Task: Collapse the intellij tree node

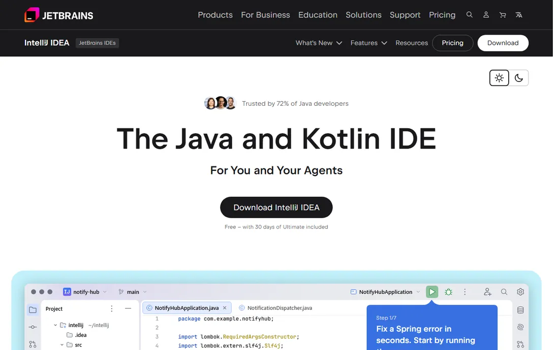Action: tap(55, 325)
